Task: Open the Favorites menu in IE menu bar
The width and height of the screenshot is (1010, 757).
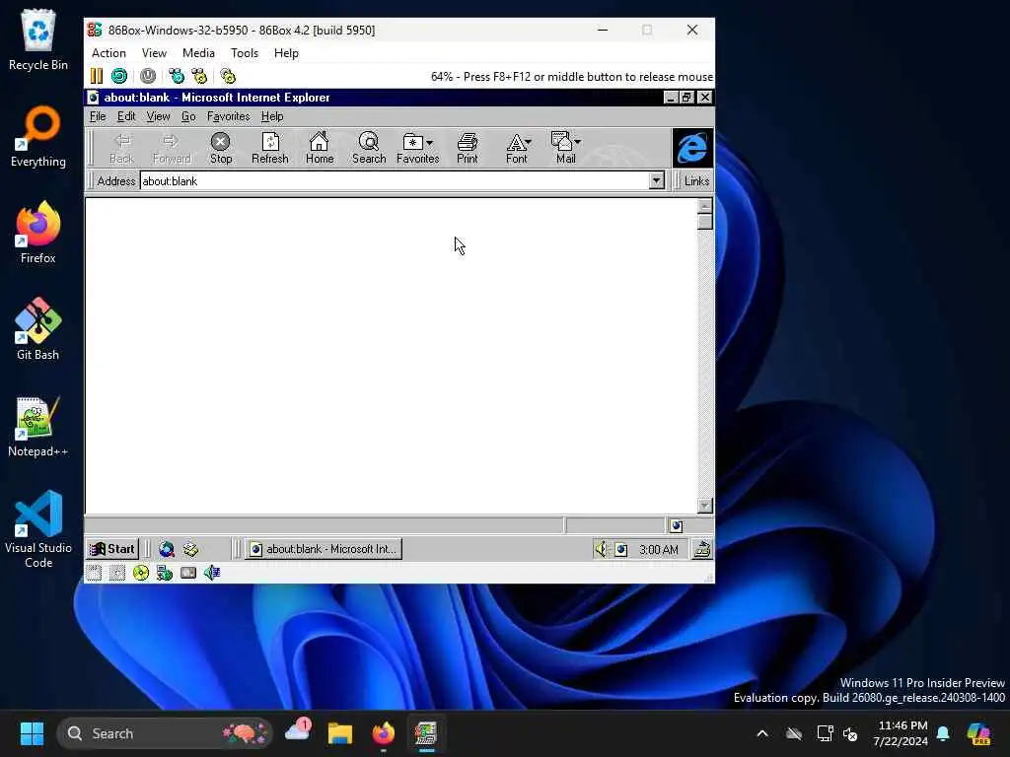Action: pyautogui.click(x=228, y=116)
